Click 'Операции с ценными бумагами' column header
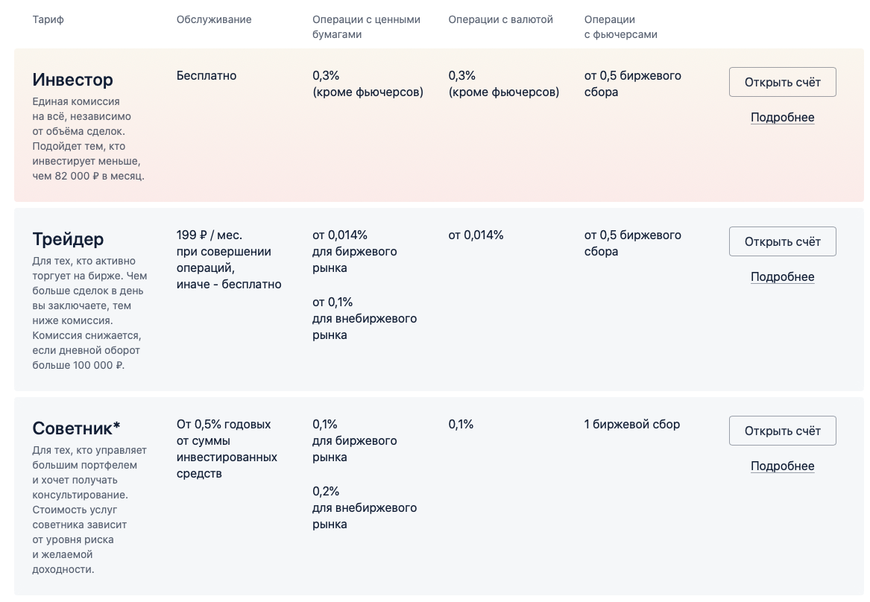The image size is (870, 602). 366,27
